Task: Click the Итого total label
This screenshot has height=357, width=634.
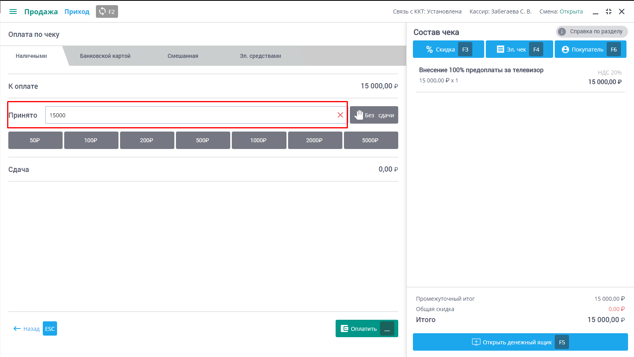Action: [426, 320]
